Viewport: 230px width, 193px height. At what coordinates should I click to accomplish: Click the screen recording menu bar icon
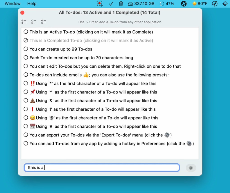pos(100,4)
